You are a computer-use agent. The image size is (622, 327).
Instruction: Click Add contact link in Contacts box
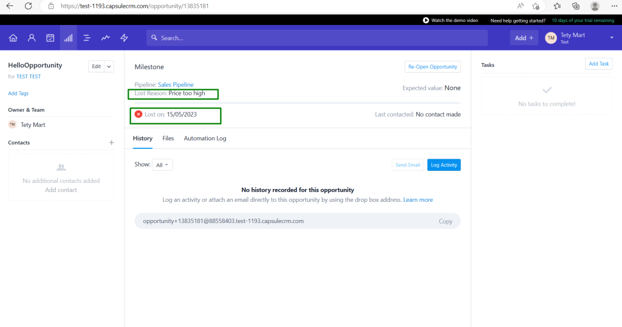pos(61,190)
